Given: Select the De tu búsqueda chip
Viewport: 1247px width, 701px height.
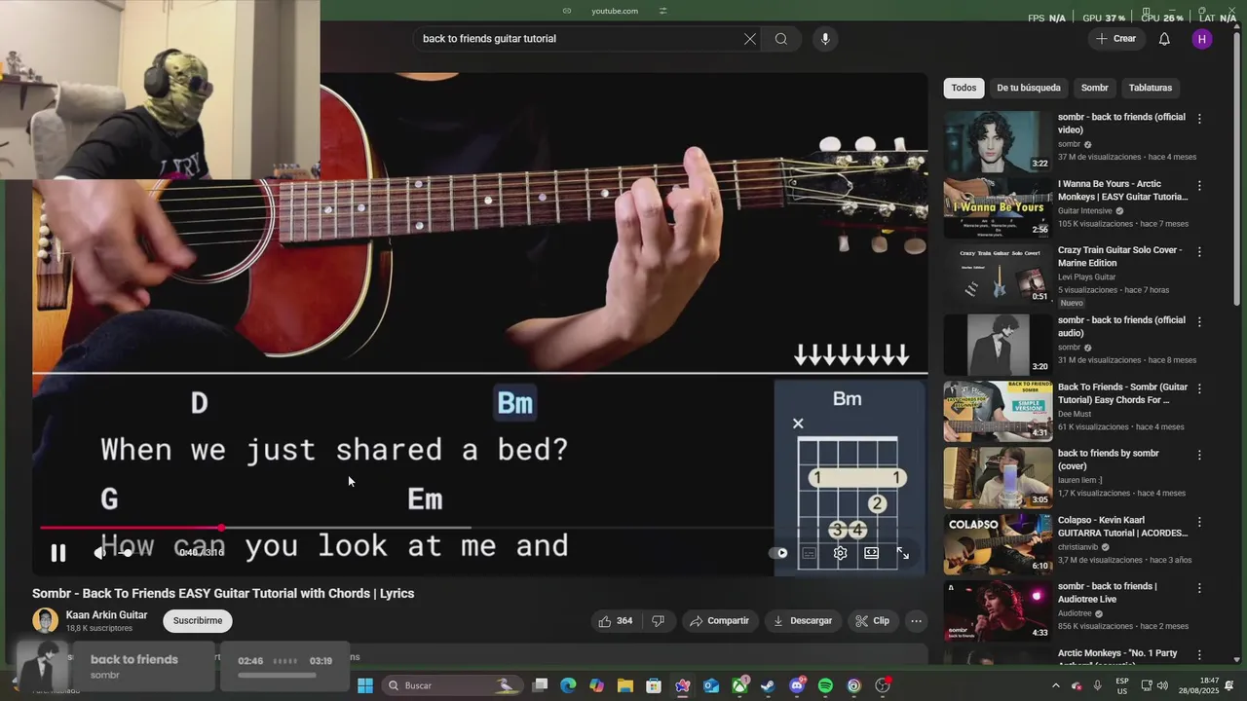Looking at the screenshot, I should (x=1029, y=88).
